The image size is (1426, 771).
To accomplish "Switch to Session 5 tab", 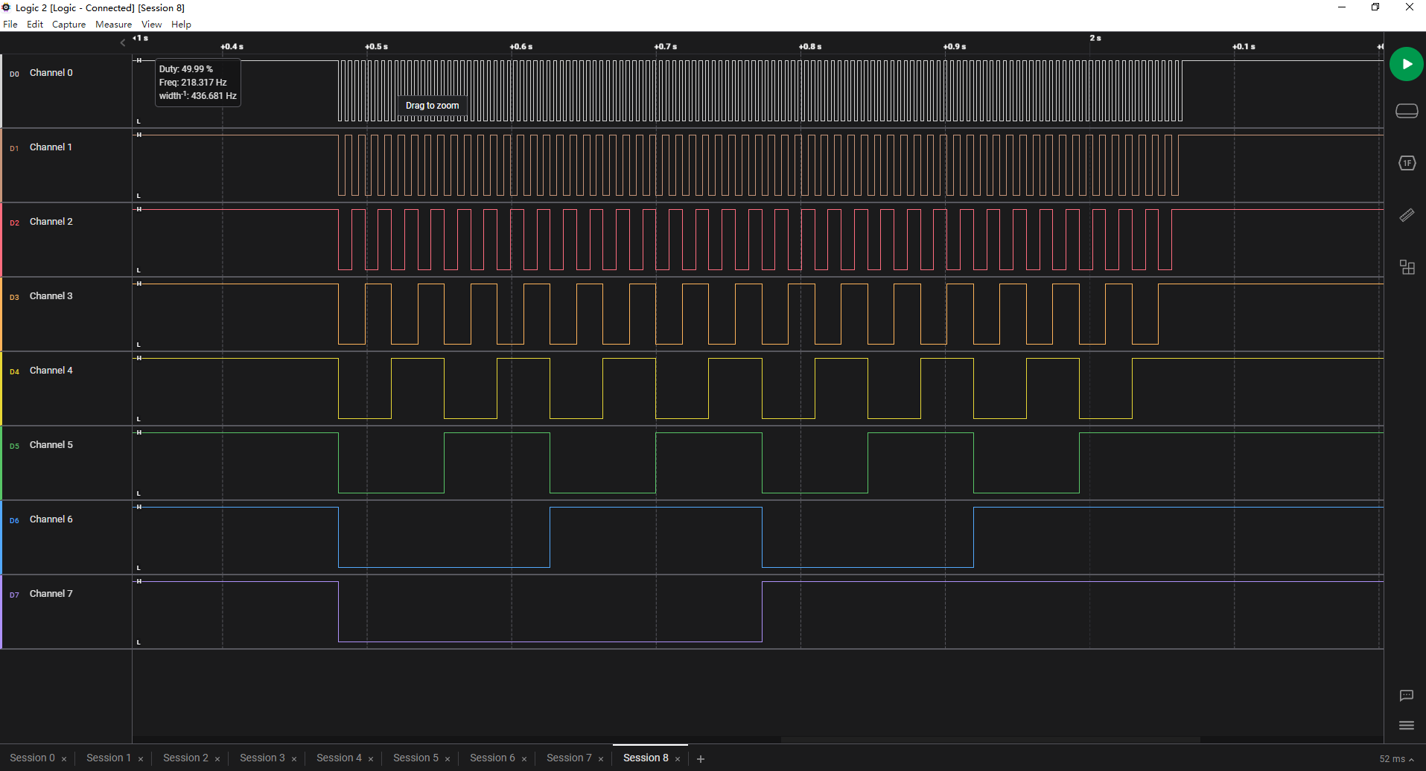I will point(416,758).
